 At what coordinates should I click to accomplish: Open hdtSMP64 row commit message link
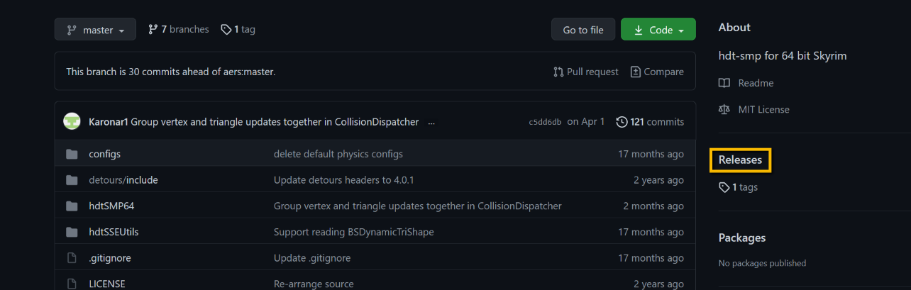tap(418, 206)
